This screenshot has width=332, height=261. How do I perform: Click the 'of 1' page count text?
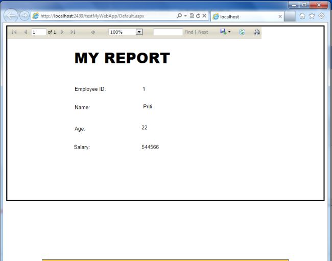(x=52, y=32)
